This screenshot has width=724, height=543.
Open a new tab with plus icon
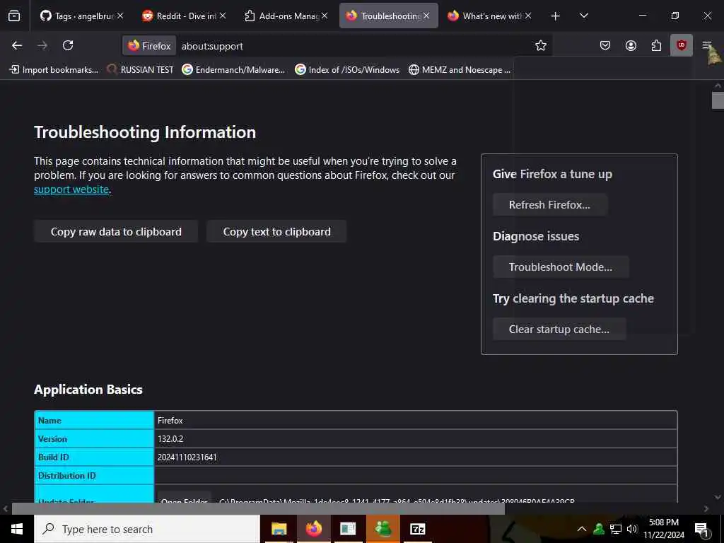click(x=556, y=16)
